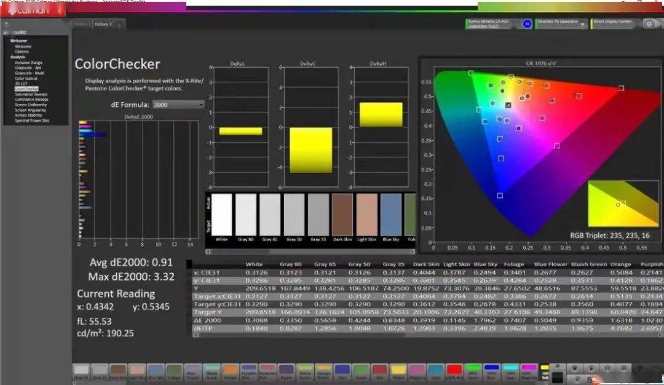Expand the Konica Minolta CA-410 meter dropdown

click(x=492, y=24)
